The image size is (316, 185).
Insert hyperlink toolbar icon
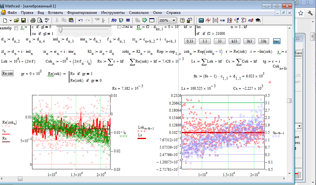[x=138, y=20]
